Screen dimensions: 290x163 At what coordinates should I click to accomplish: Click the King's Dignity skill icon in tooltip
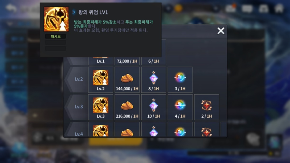(x=56, y=19)
